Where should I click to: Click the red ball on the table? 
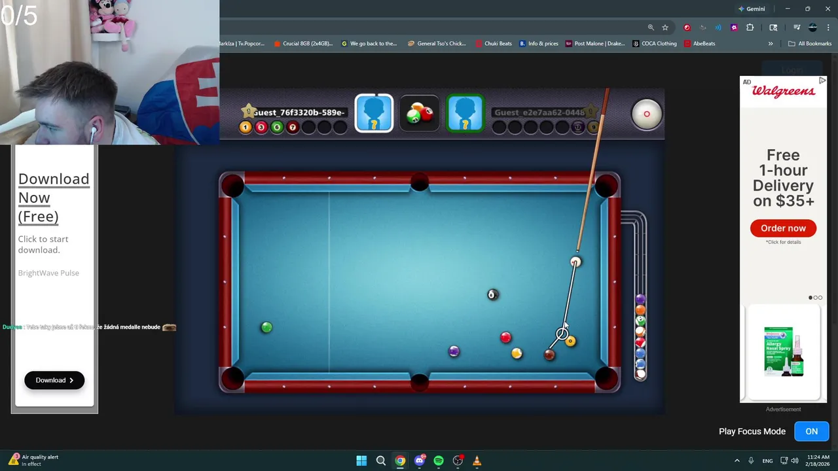(x=505, y=338)
